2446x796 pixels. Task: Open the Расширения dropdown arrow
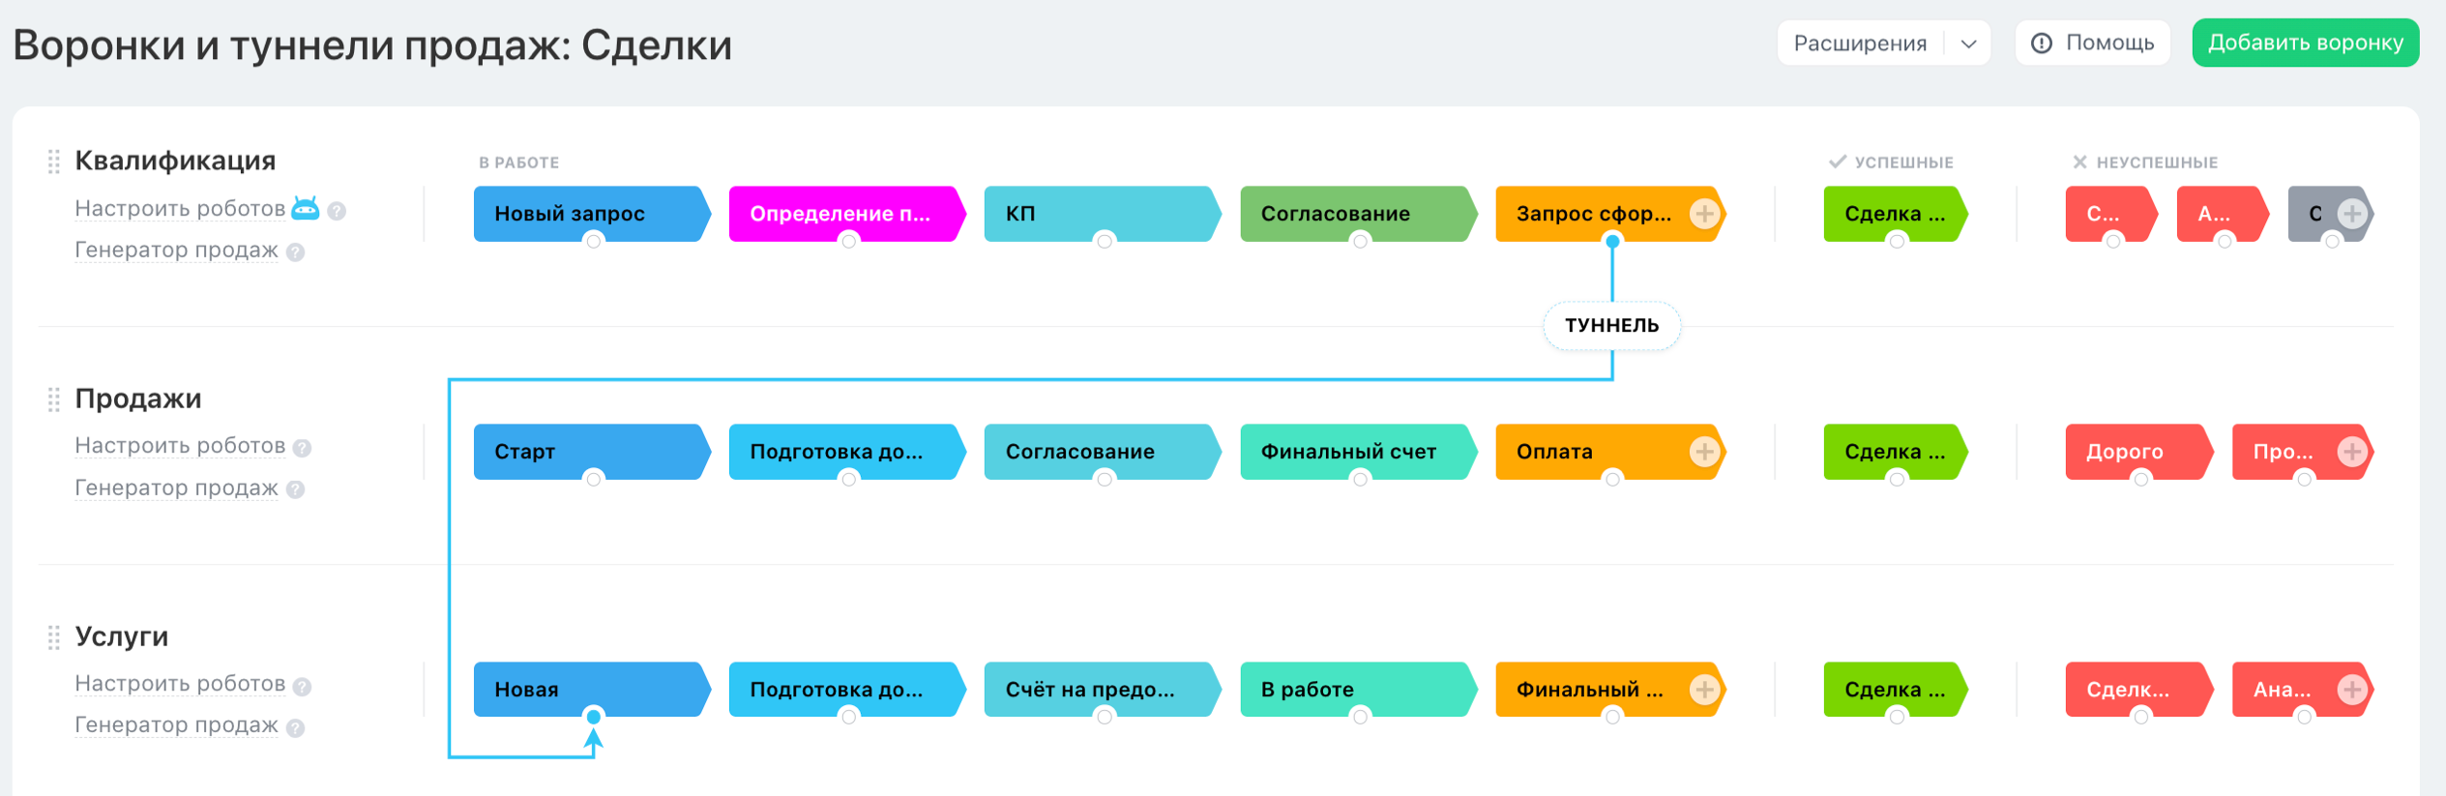1968,44
